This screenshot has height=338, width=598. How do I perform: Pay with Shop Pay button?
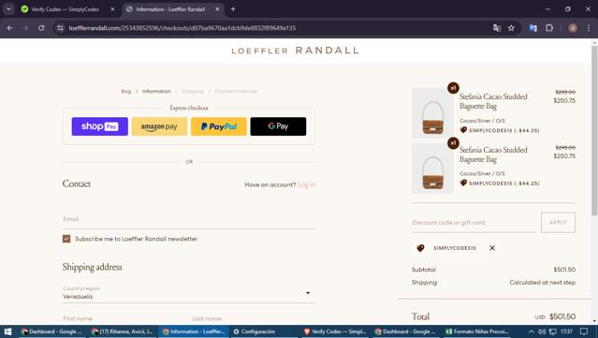[99, 126]
